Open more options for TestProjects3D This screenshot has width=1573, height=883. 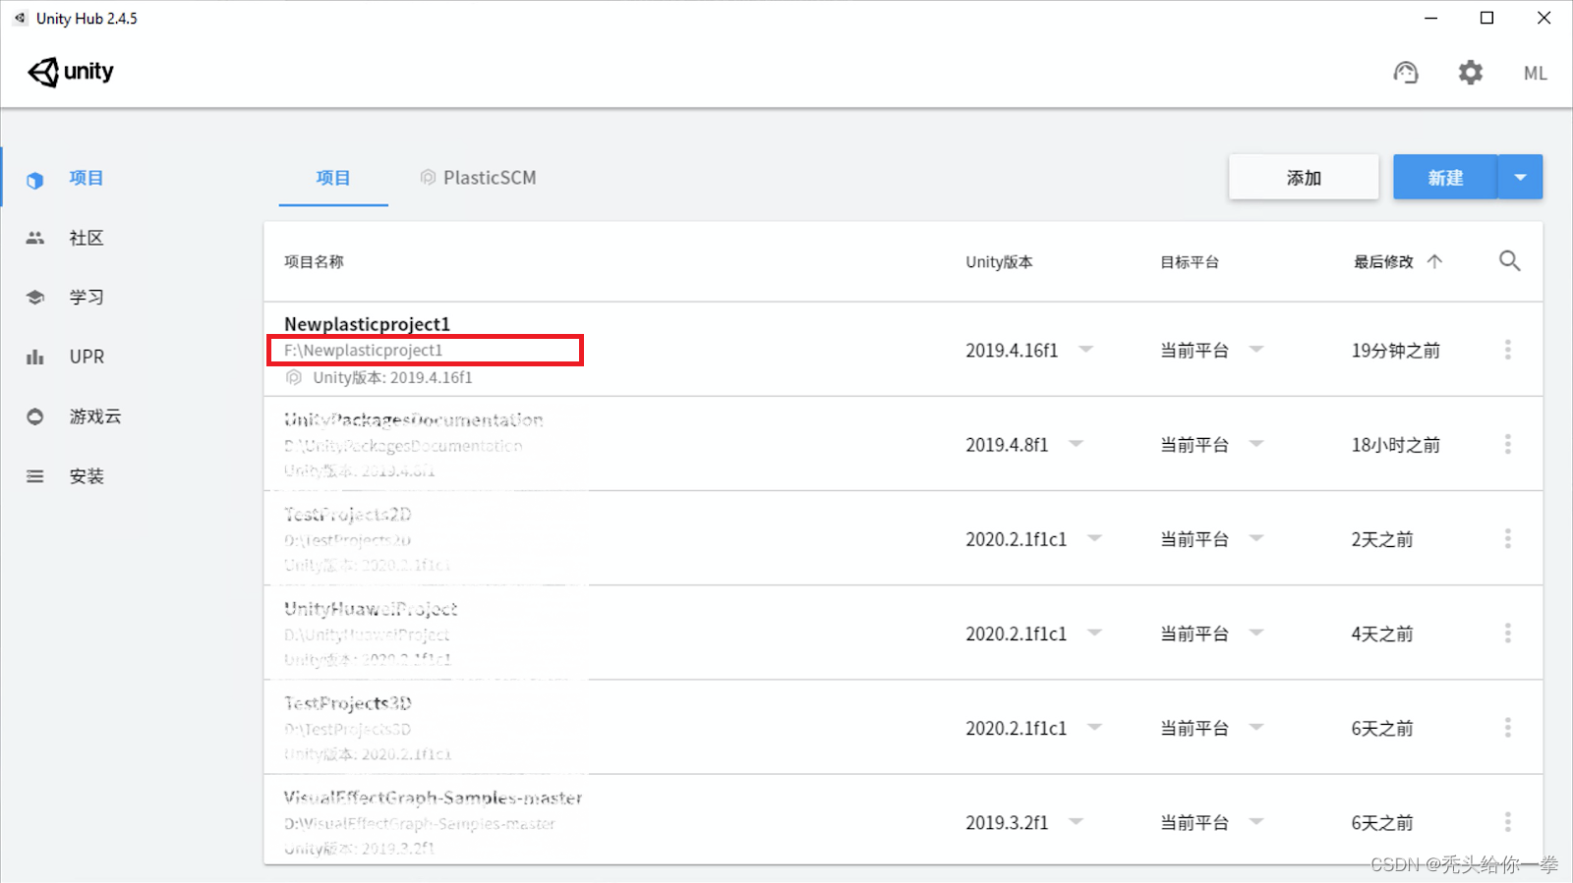[1507, 727]
